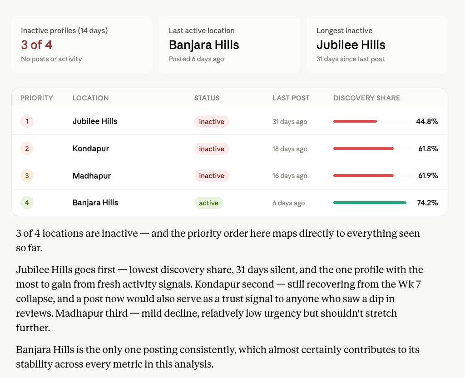Click the 61.9% Madhapur share value
The height and width of the screenshot is (378, 465).
click(428, 176)
